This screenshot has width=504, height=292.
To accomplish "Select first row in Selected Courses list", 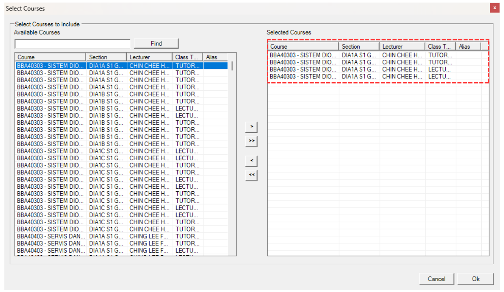I will click(303, 55).
